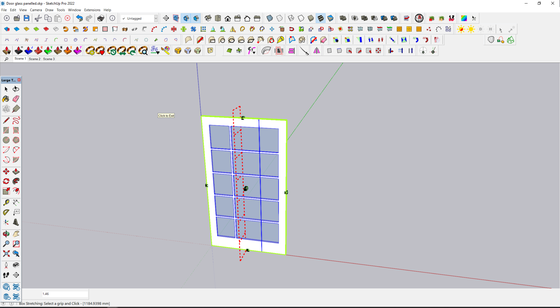Open the Untagged tag dropdown

tap(156, 18)
